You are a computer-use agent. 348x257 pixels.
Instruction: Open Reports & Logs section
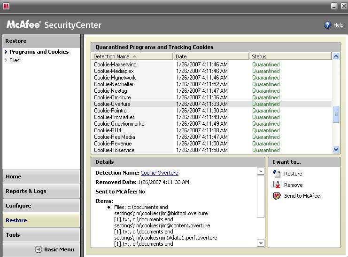coord(41,191)
